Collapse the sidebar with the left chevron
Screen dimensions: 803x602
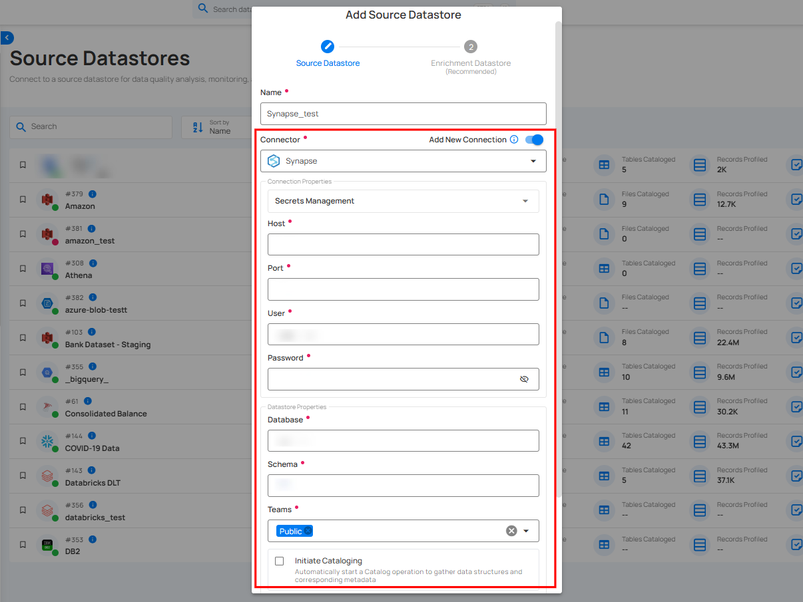click(7, 38)
